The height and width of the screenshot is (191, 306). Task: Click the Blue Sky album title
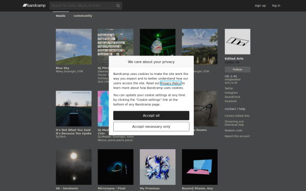(62, 68)
